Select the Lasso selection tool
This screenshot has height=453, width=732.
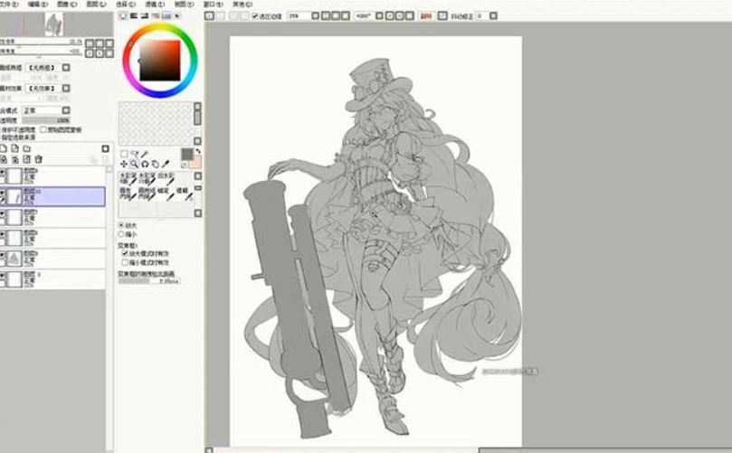point(134,154)
